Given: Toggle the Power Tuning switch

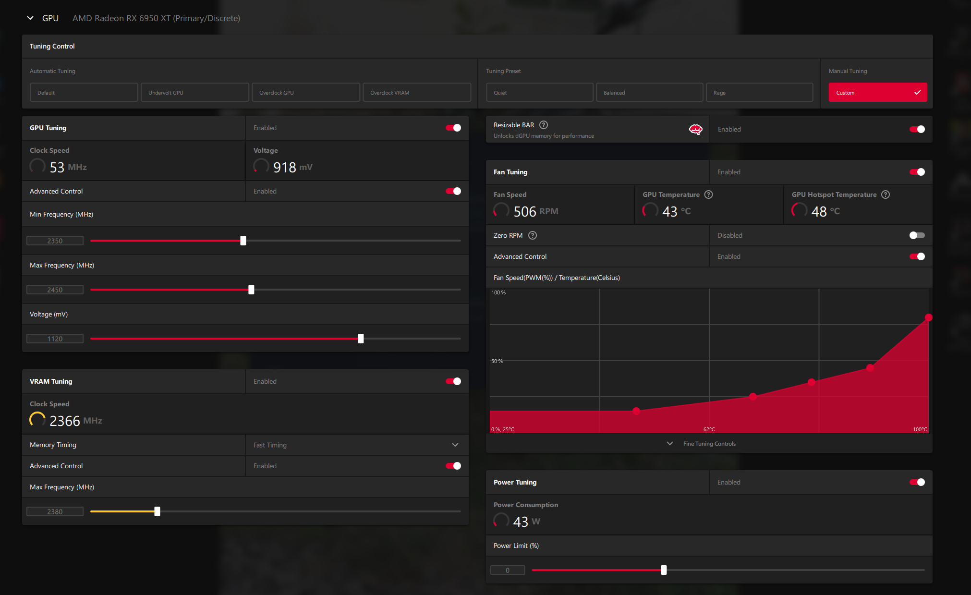Looking at the screenshot, I should (917, 482).
